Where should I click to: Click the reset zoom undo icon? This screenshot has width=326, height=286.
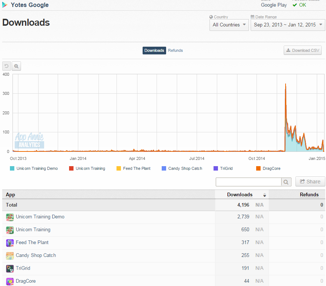7,66
